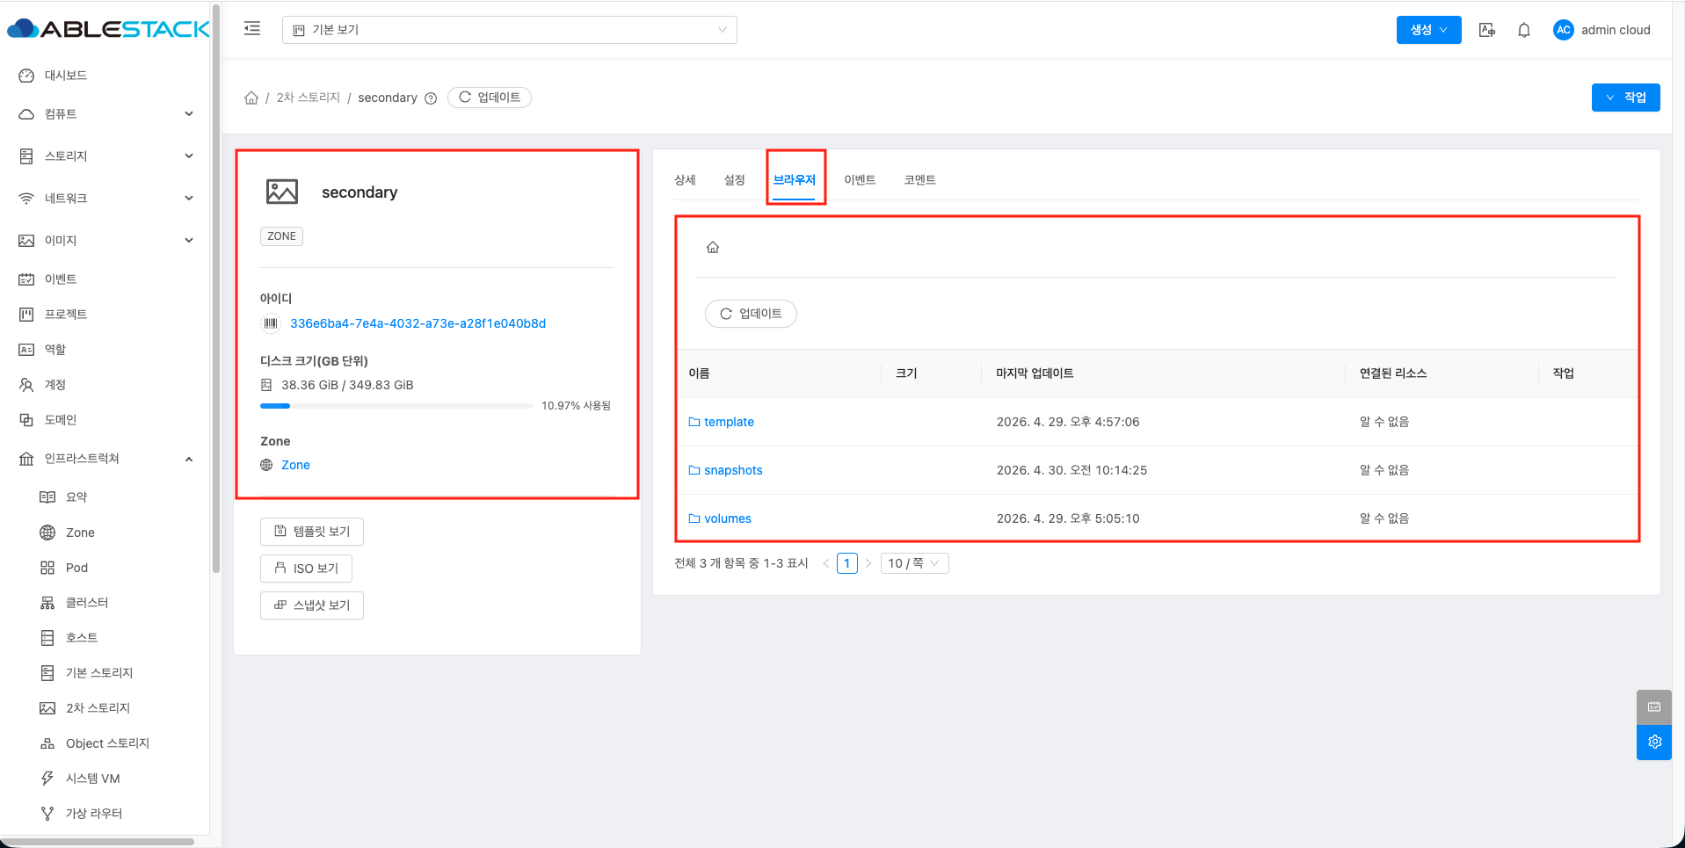Click next page arrow
Screen dimensions: 1685x848
pos(868,563)
